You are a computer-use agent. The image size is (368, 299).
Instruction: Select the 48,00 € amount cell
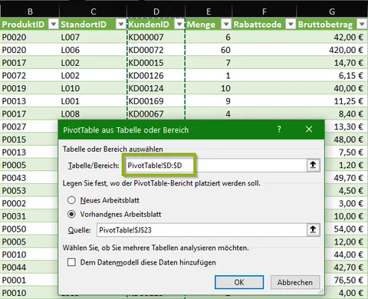pos(347,140)
